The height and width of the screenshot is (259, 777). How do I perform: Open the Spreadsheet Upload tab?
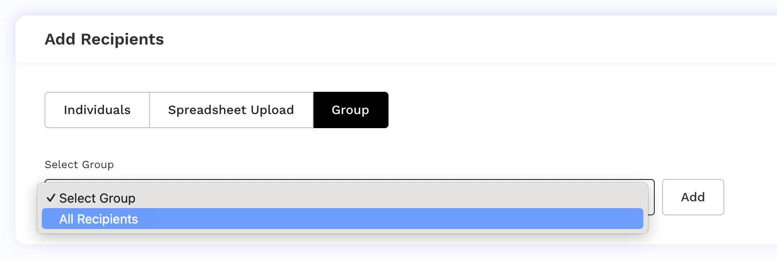point(231,110)
